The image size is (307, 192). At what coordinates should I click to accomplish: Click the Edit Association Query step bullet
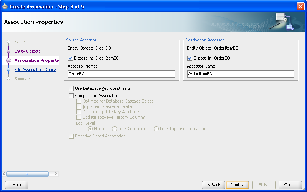tap(8, 70)
